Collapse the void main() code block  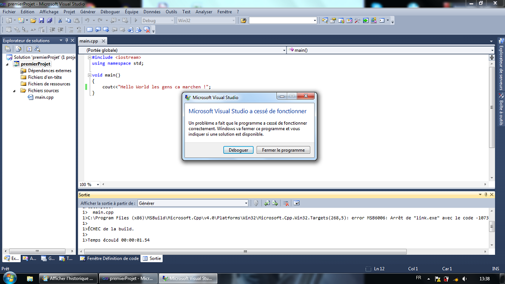90,75
